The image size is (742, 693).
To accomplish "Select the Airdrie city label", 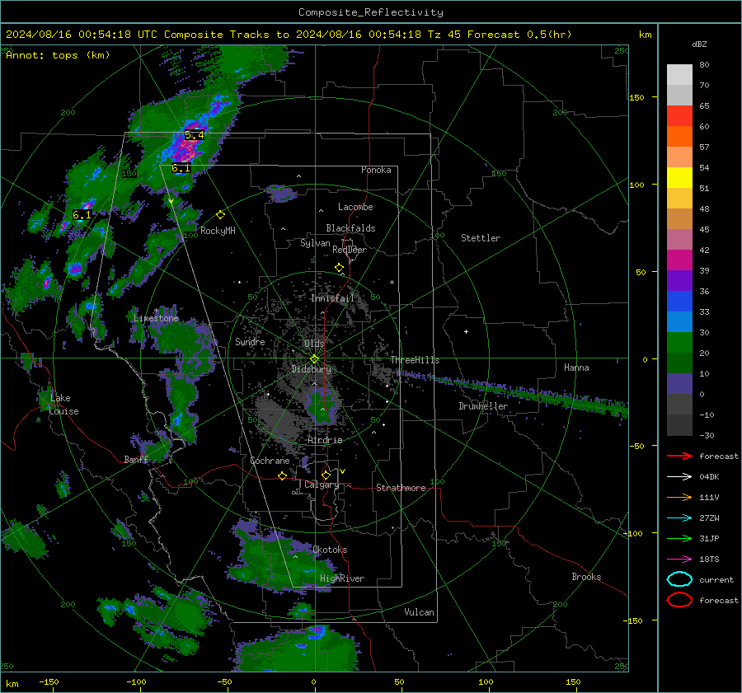I will point(325,440).
